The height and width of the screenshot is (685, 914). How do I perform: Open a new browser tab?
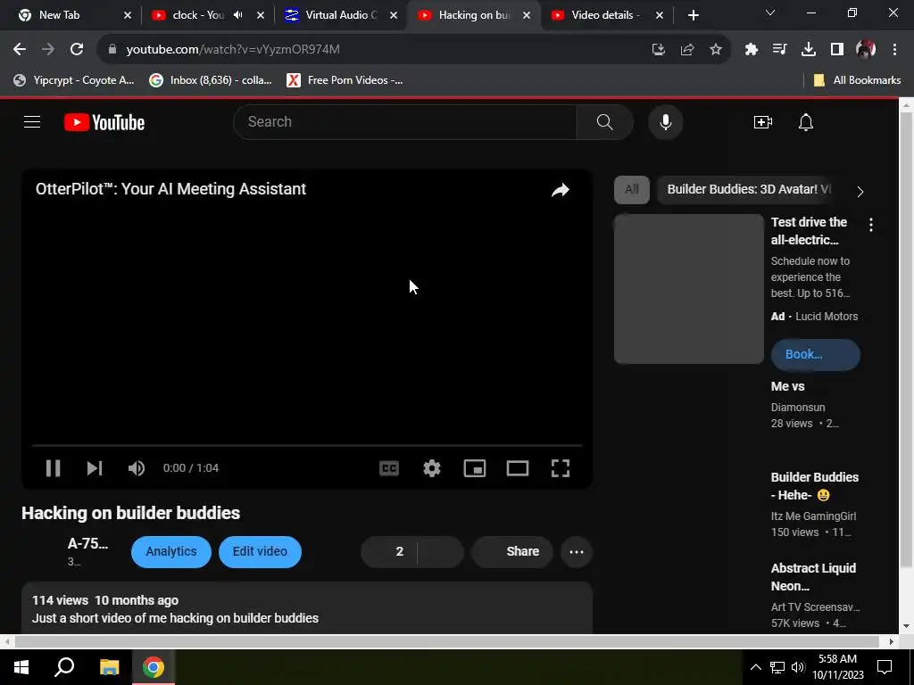click(x=693, y=15)
